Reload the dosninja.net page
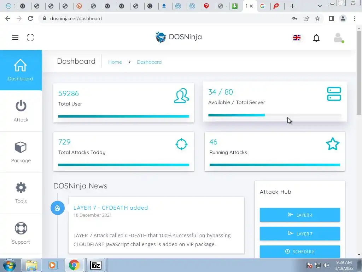 click(x=30, y=18)
